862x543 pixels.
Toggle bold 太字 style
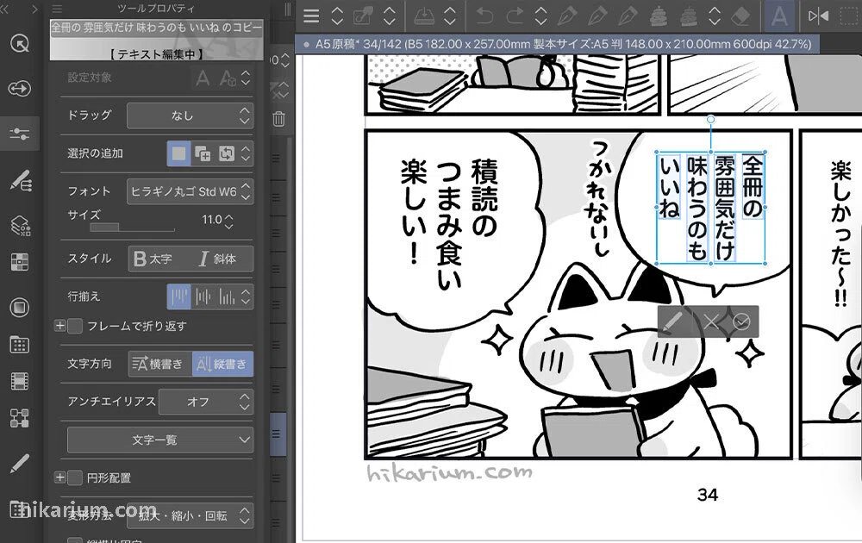click(x=153, y=259)
